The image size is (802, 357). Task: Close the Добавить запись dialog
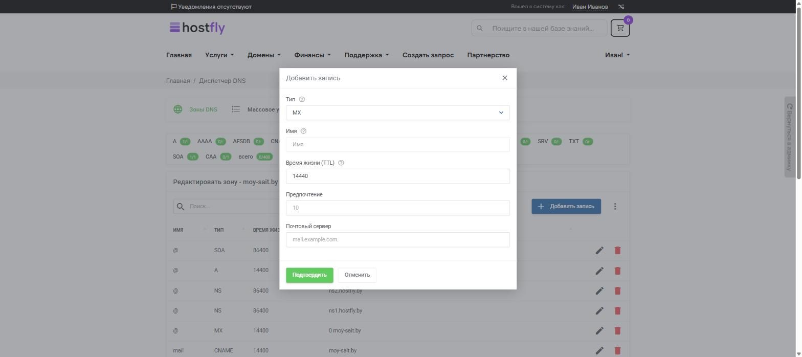[x=505, y=78]
